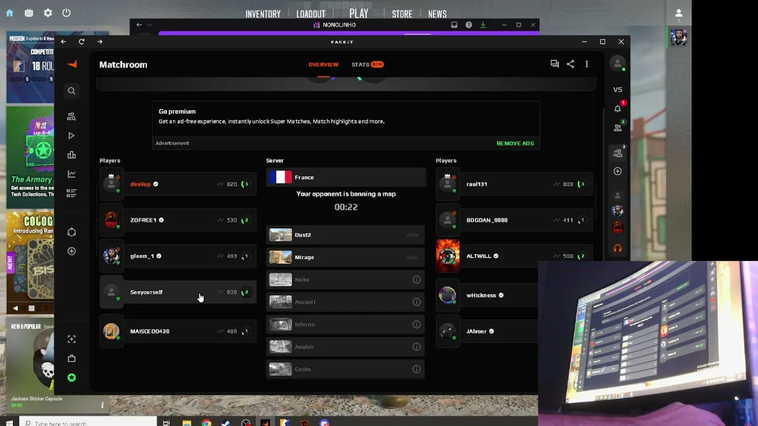Select the Play menu in CS2
The height and width of the screenshot is (426, 758).
[359, 14]
